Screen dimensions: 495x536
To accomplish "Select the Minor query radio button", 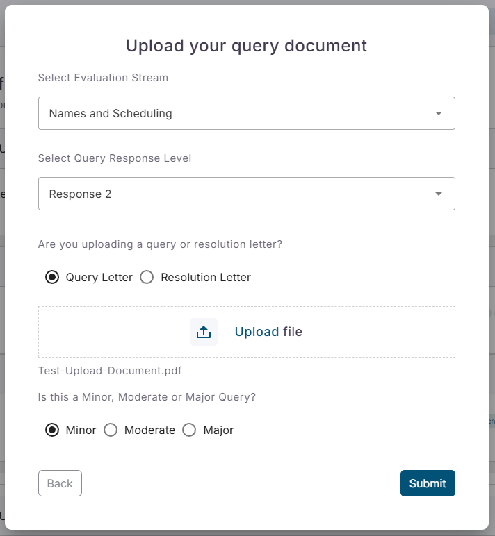I will click(x=52, y=430).
